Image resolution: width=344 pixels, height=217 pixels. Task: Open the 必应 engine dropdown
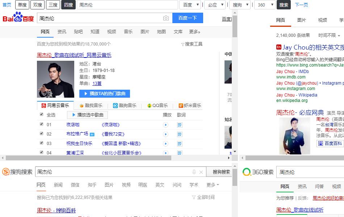(215, 5)
